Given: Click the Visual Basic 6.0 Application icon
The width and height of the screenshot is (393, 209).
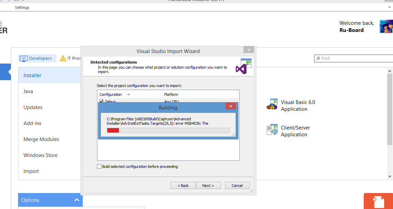Looking at the screenshot, I should coord(272,105).
